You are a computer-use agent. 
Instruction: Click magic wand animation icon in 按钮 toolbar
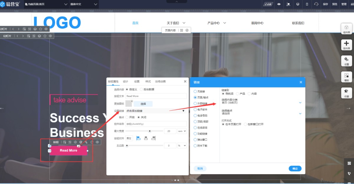click(x=86, y=142)
